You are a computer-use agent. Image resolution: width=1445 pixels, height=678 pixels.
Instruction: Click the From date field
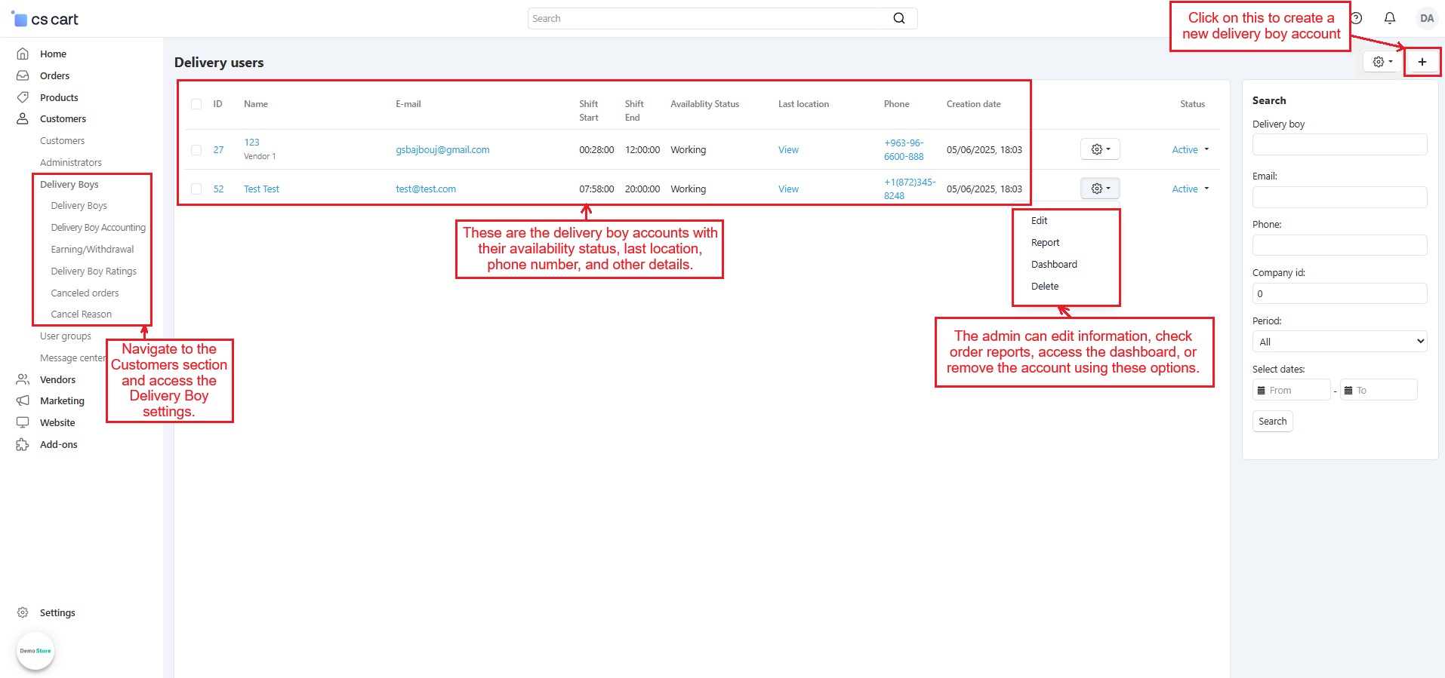(x=1292, y=390)
